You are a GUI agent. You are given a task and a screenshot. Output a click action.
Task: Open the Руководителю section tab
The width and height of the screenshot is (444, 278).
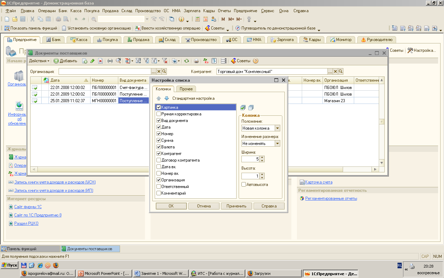tap(377, 40)
